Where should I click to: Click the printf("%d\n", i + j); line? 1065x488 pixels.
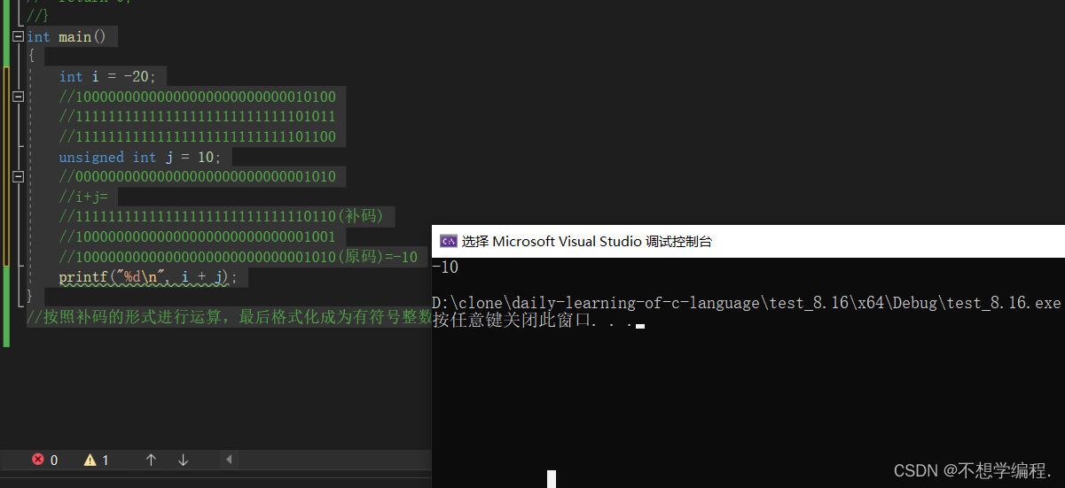148,278
